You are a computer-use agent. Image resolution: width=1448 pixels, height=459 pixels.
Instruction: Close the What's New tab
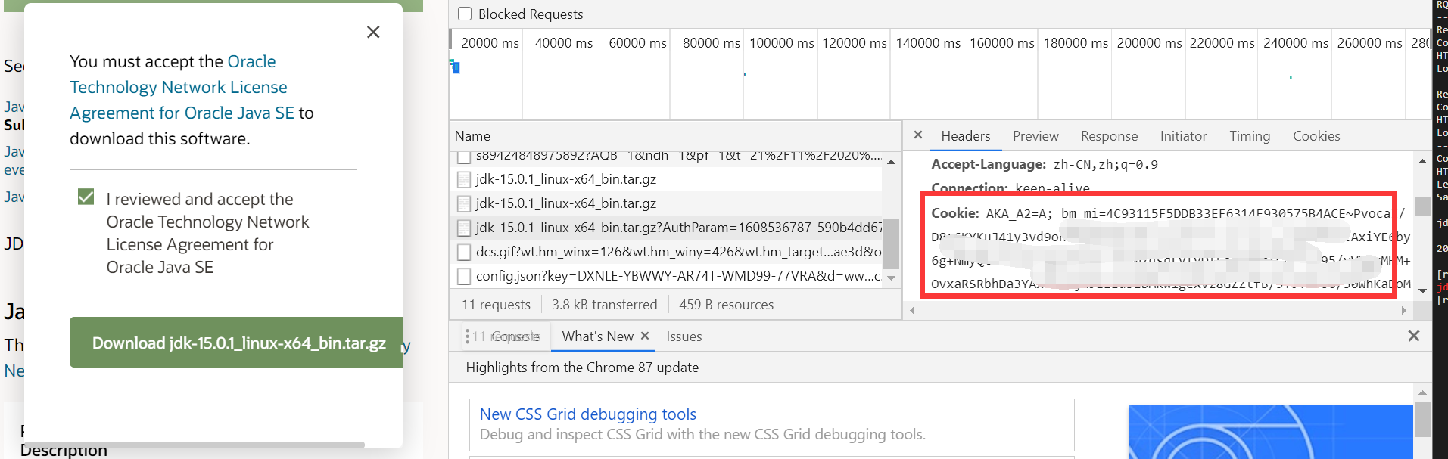pos(645,336)
